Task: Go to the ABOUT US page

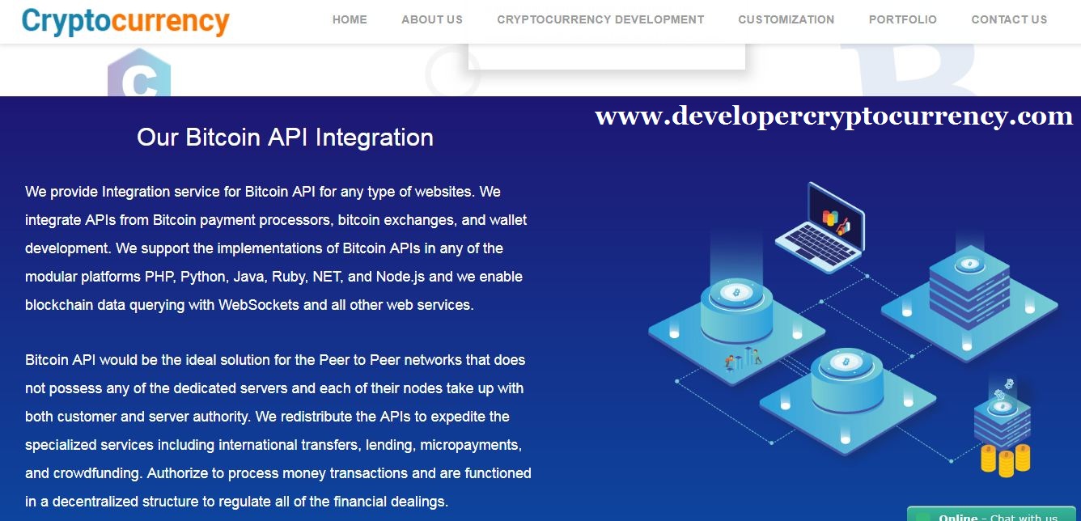Action: coord(432,19)
